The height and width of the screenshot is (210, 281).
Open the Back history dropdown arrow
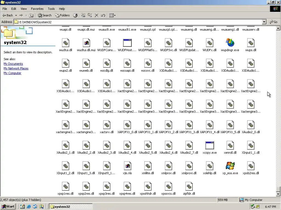point(16,15)
